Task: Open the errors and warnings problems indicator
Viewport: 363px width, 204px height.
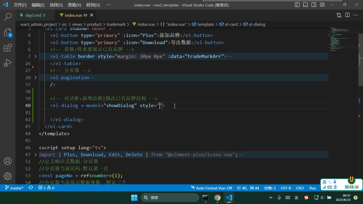Action: tap(46, 188)
